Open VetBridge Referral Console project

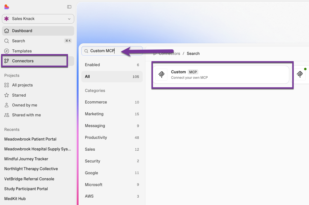[29, 179]
